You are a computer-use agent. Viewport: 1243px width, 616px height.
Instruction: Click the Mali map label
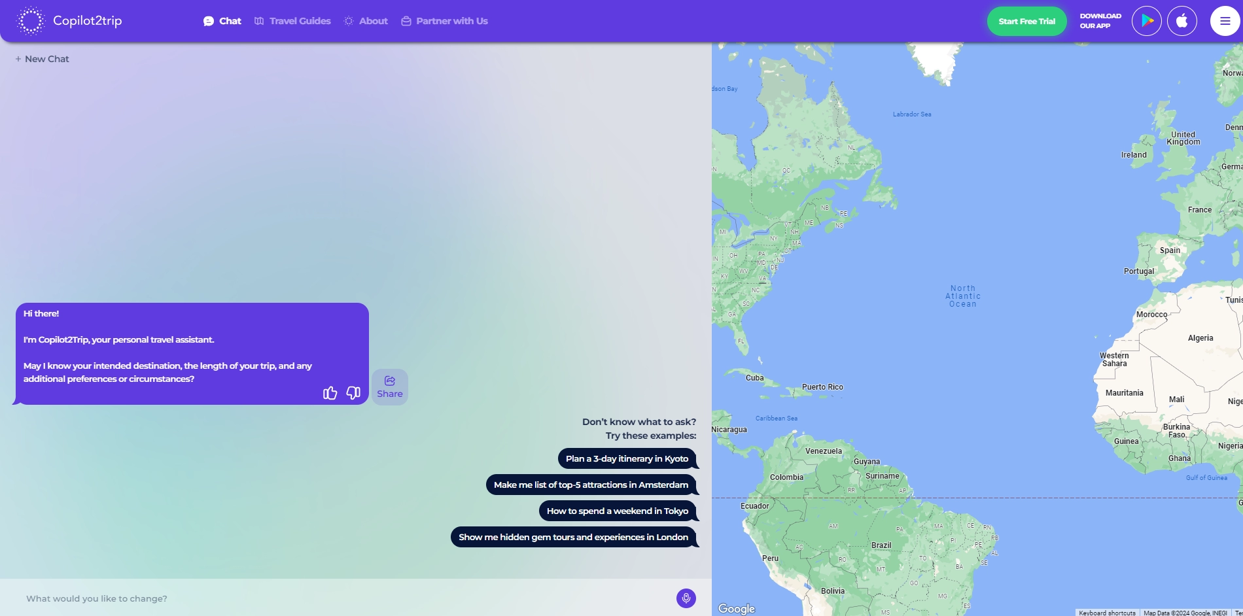click(1176, 400)
